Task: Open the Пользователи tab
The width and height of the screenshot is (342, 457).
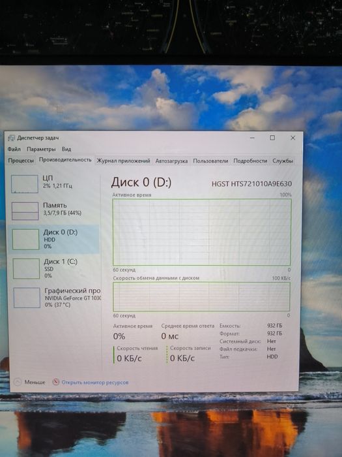Action: [210, 161]
